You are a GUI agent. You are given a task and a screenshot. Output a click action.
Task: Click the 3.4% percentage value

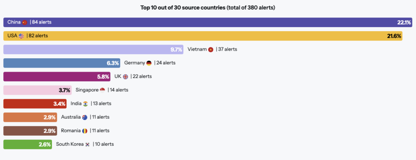point(59,104)
